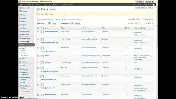Check the box for admin user

(x=38, y=56)
